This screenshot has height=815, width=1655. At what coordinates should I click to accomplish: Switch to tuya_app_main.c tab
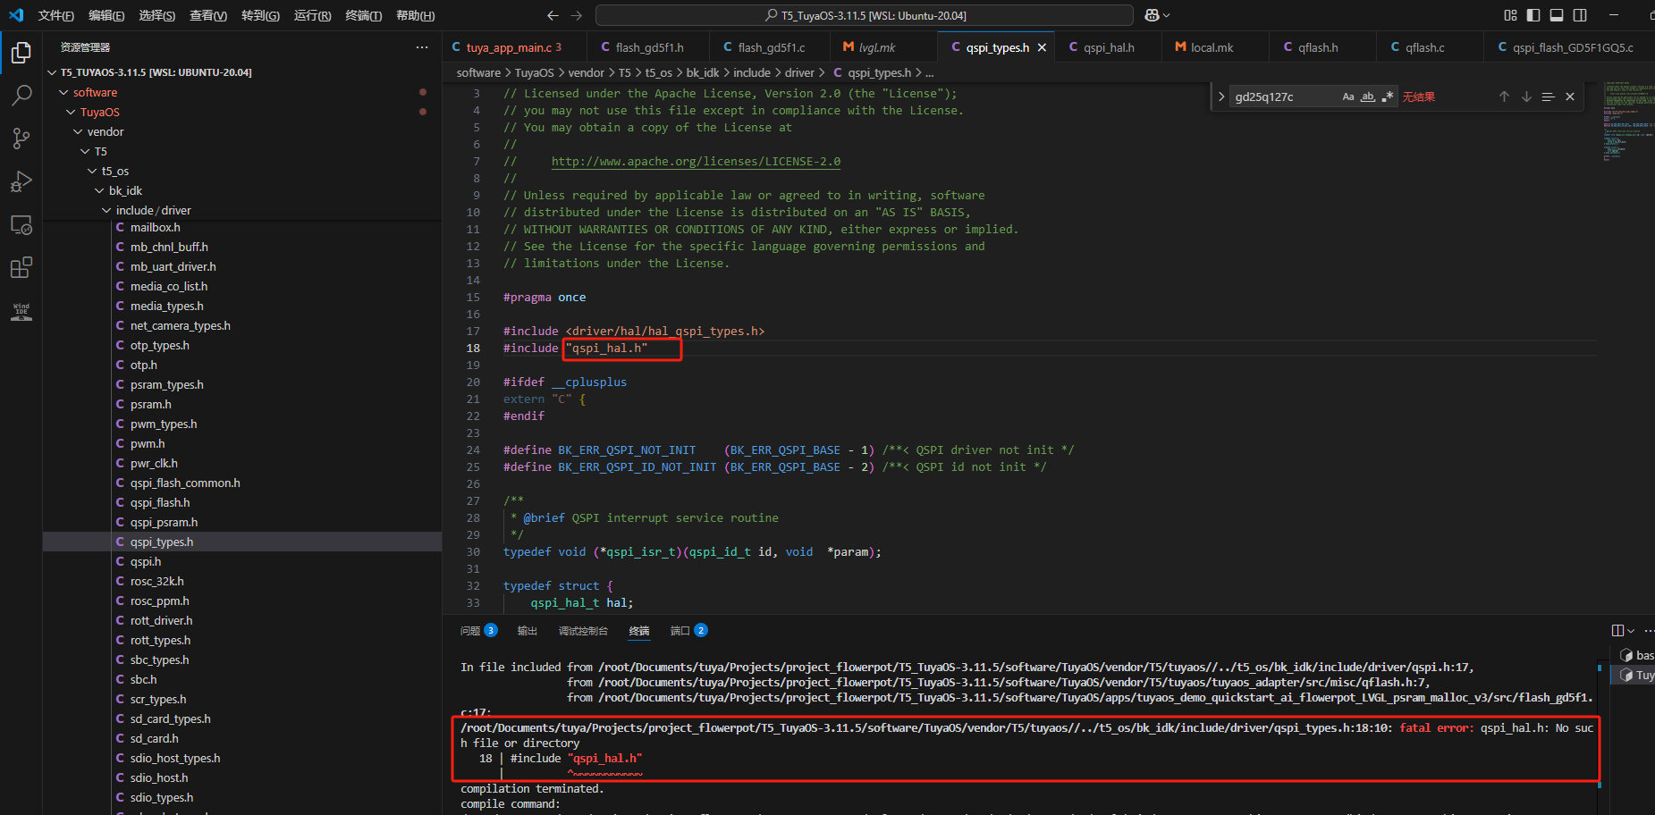point(514,47)
